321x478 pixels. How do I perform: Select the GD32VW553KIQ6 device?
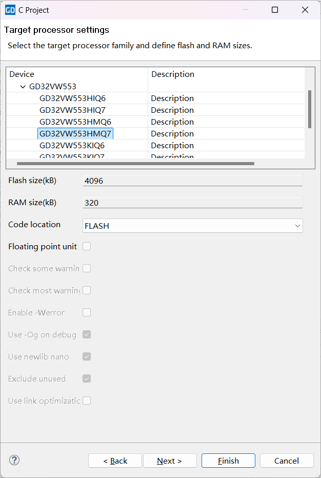tap(72, 145)
